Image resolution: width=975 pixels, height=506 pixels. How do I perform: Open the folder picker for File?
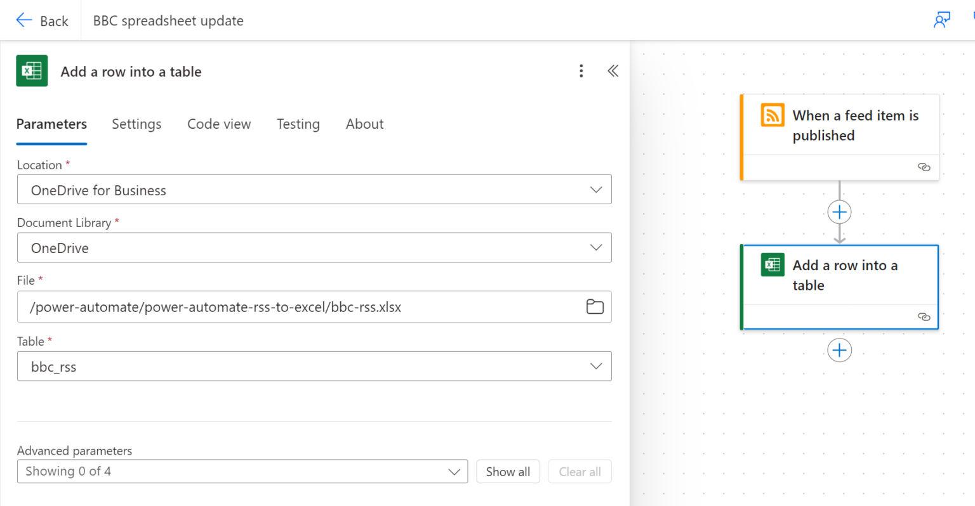click(x=595, y=307)
